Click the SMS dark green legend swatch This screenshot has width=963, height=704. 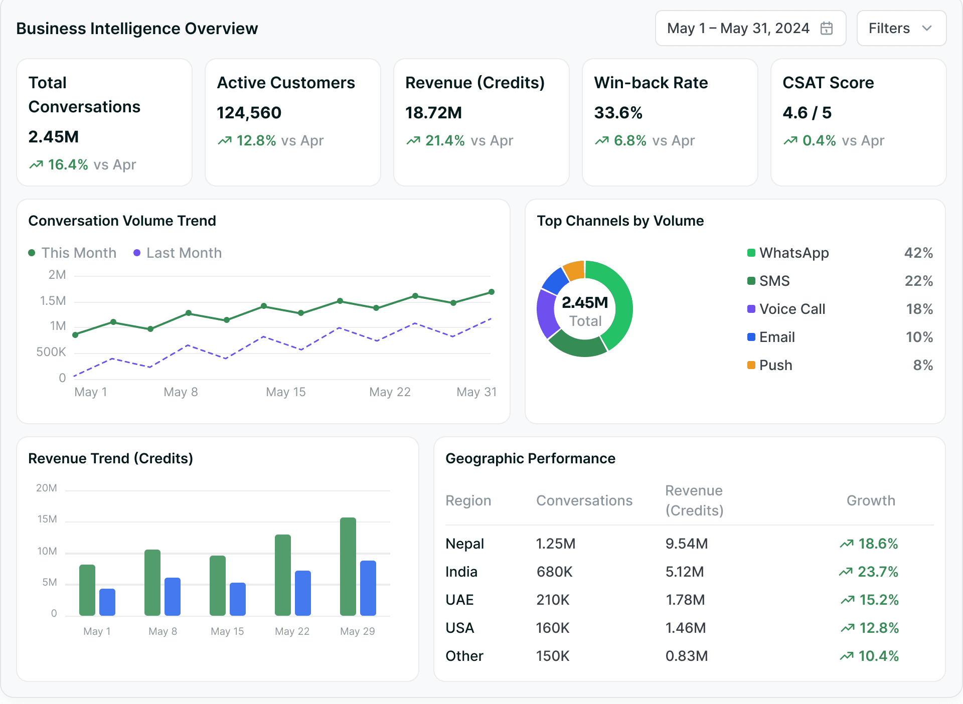(751, 281)
